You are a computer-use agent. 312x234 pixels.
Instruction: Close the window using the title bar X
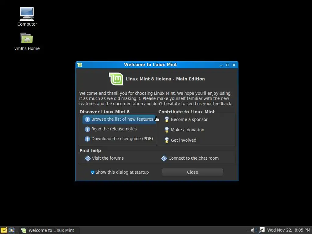coord(234,65)
